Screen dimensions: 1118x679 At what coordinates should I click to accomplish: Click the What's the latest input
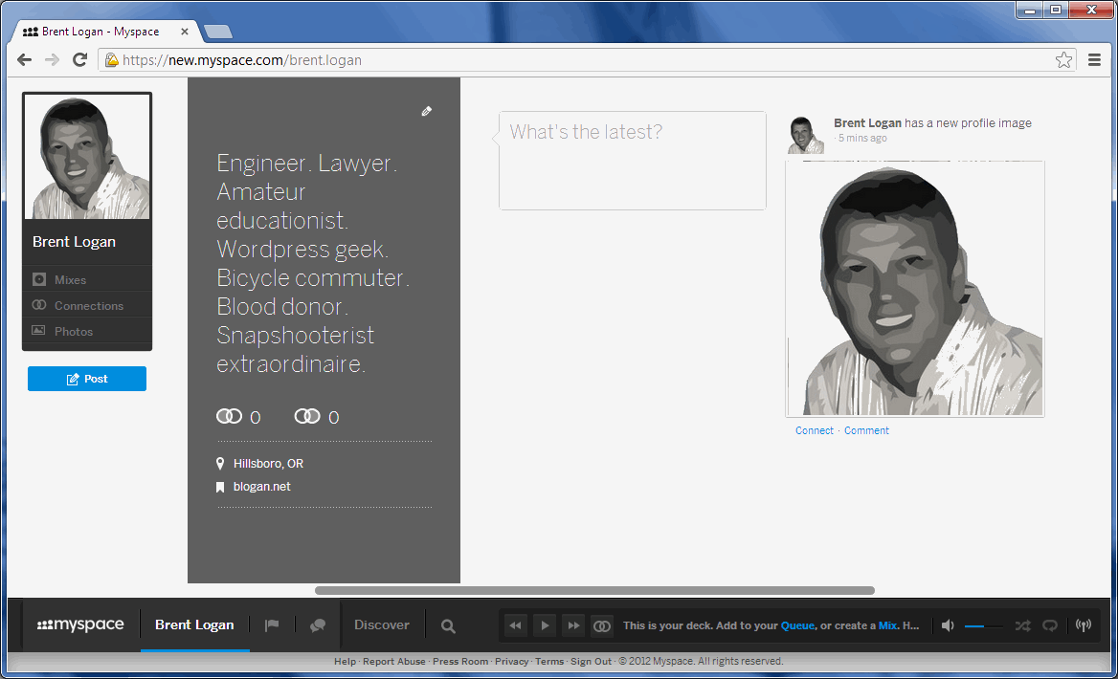point(633,161)
